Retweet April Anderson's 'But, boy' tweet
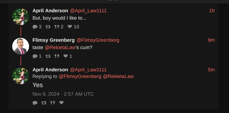Image resolution: width=229 pixels, height=113 pixels. click(48, 27)
